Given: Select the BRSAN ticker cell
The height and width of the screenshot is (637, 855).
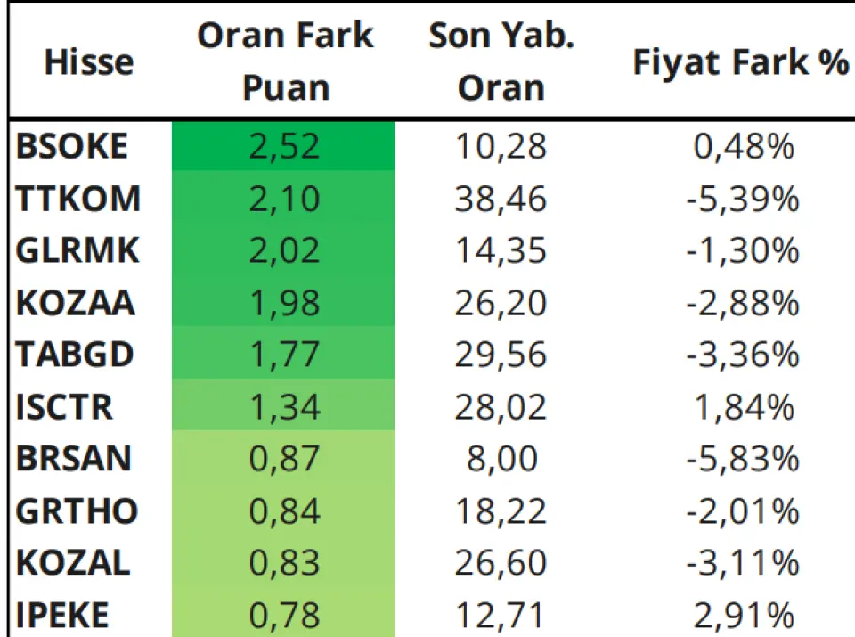Looking at the screenshot, I should pyautogui.click(x=74, y=459).
